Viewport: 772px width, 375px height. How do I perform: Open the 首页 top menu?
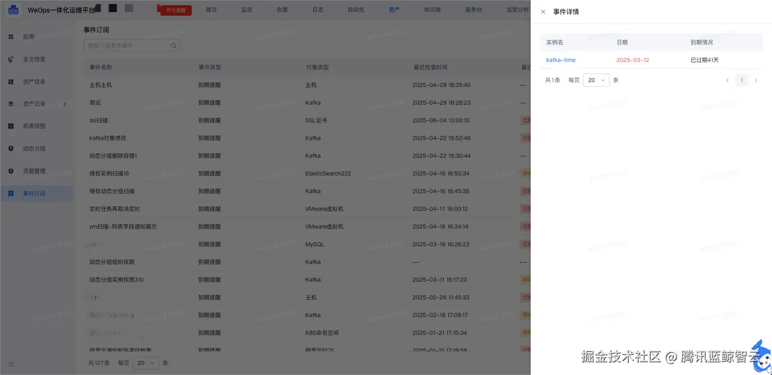tap(212, 10)
